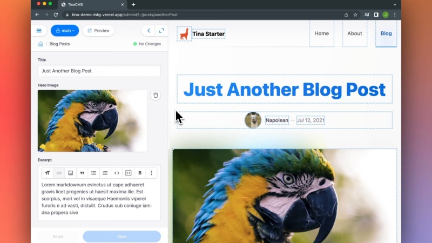
Task: Click the home icon in breadcrumb
Action: coord(40,44)
